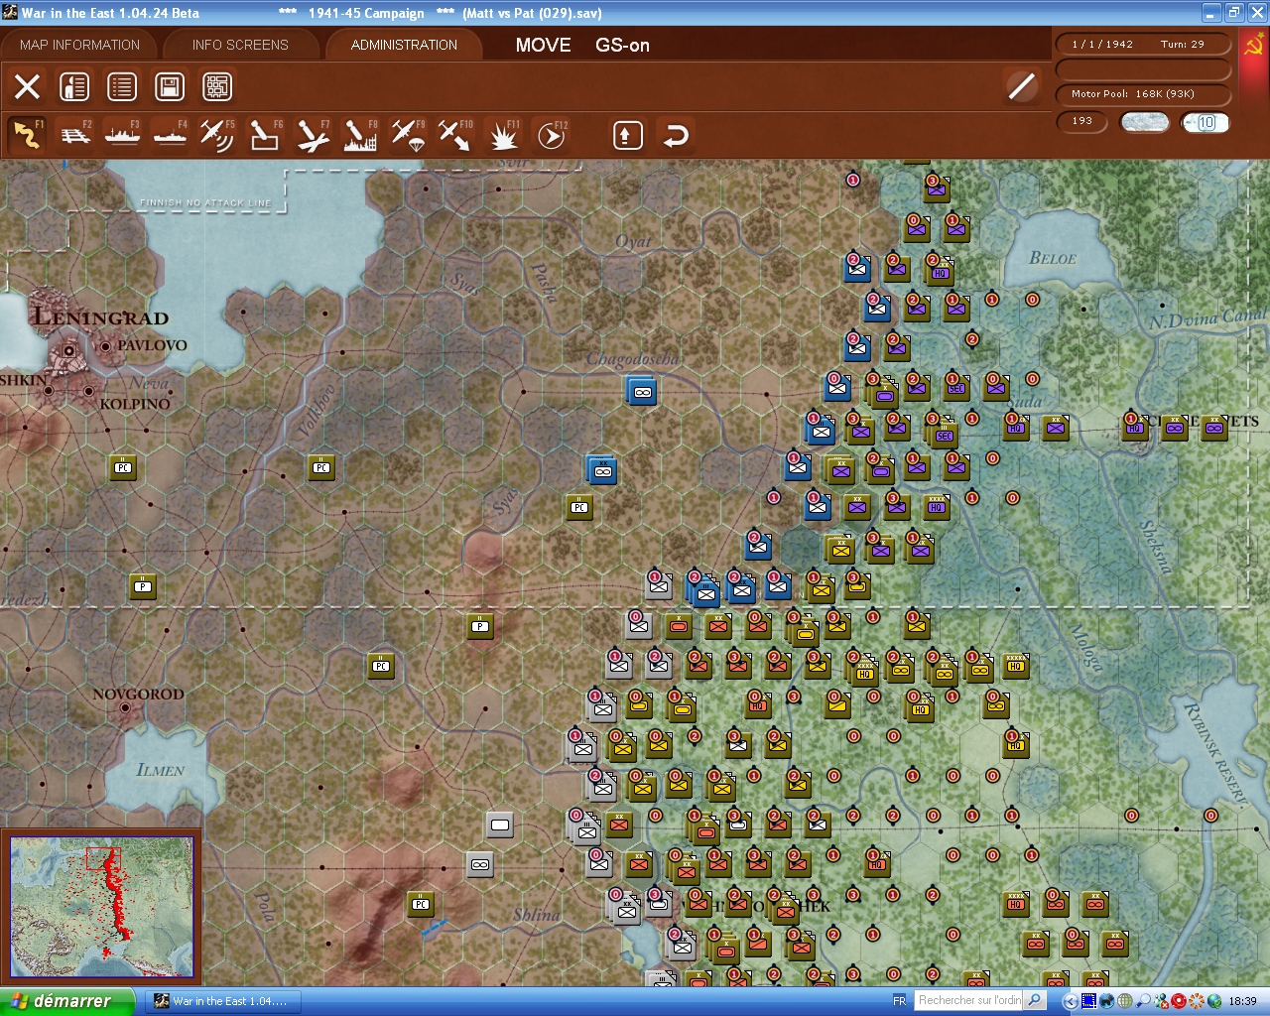
Task: Expand hidden tray icons with the chevron
Action: [x=1070, y=1001]
